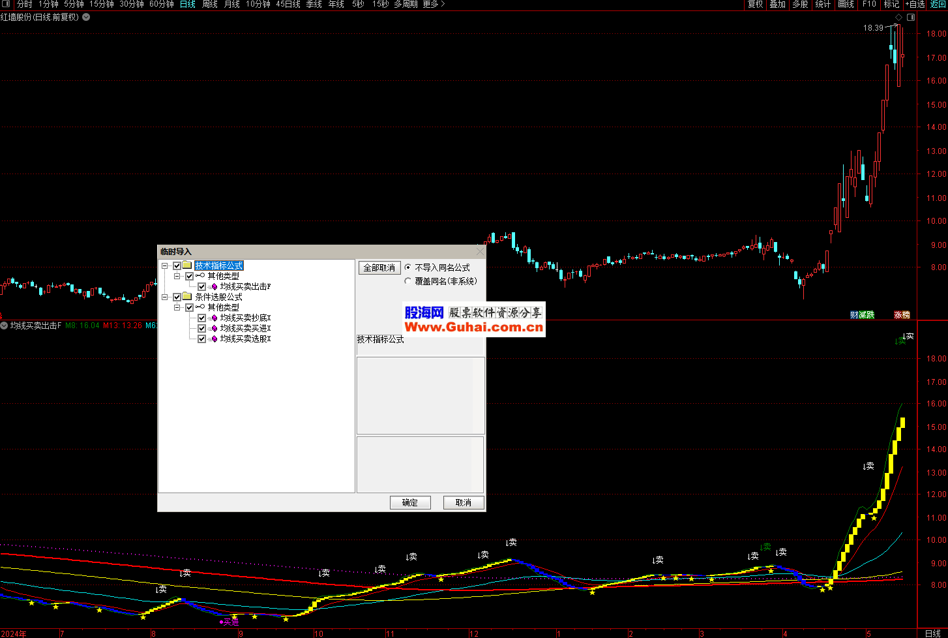Click the 返回 button
Viewport: 948px width, 638px height.
coord(938,5)
